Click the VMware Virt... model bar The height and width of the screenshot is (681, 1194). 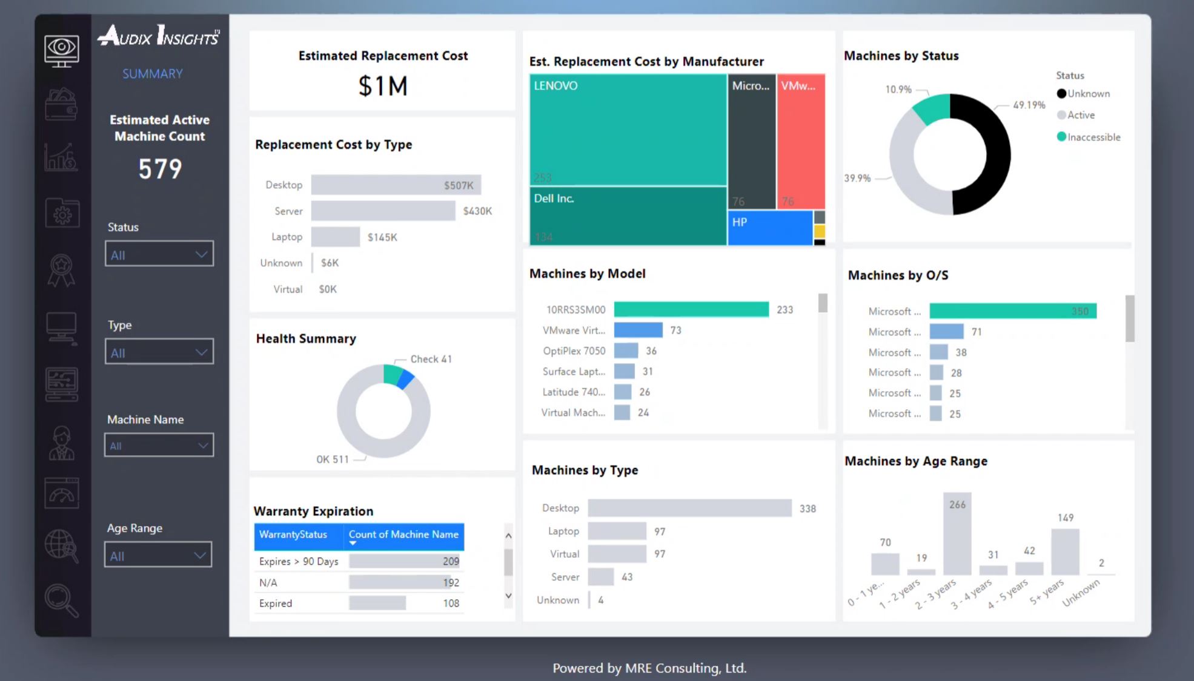pyautogui.click(x=638, y=330)
